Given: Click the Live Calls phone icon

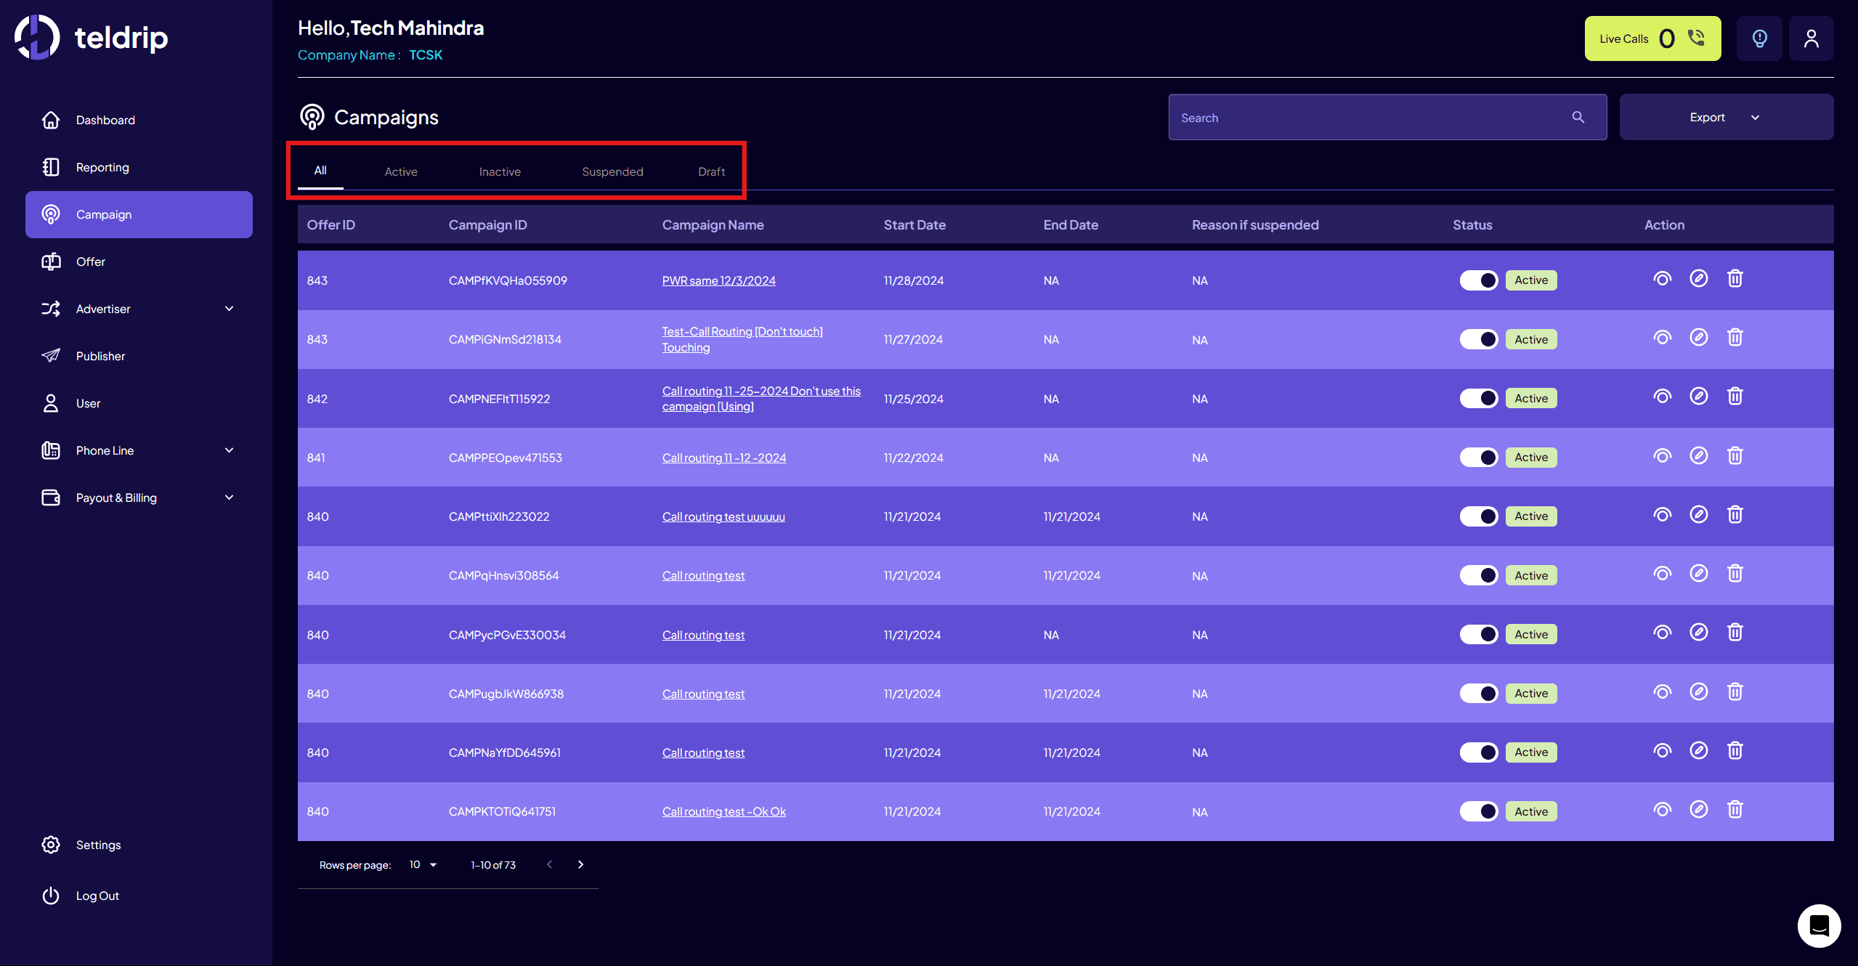Looking at the screenshot, I should (1696, 38).
